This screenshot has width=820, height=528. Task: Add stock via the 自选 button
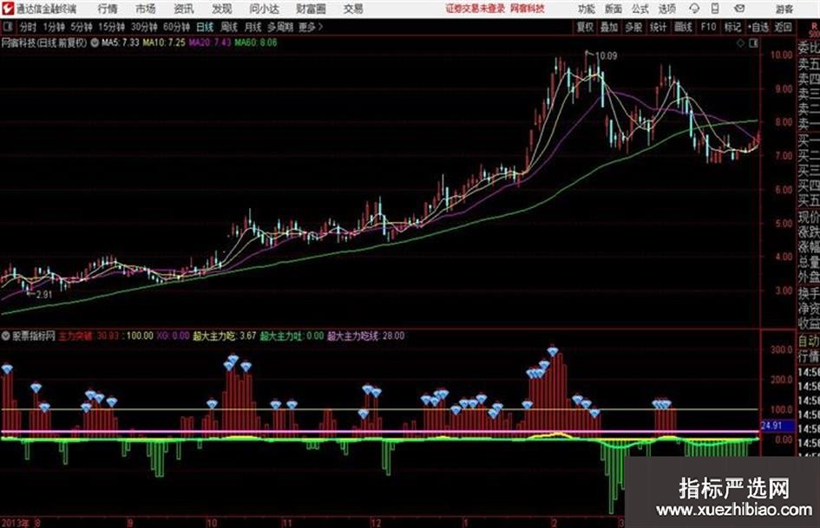point(758,27)
